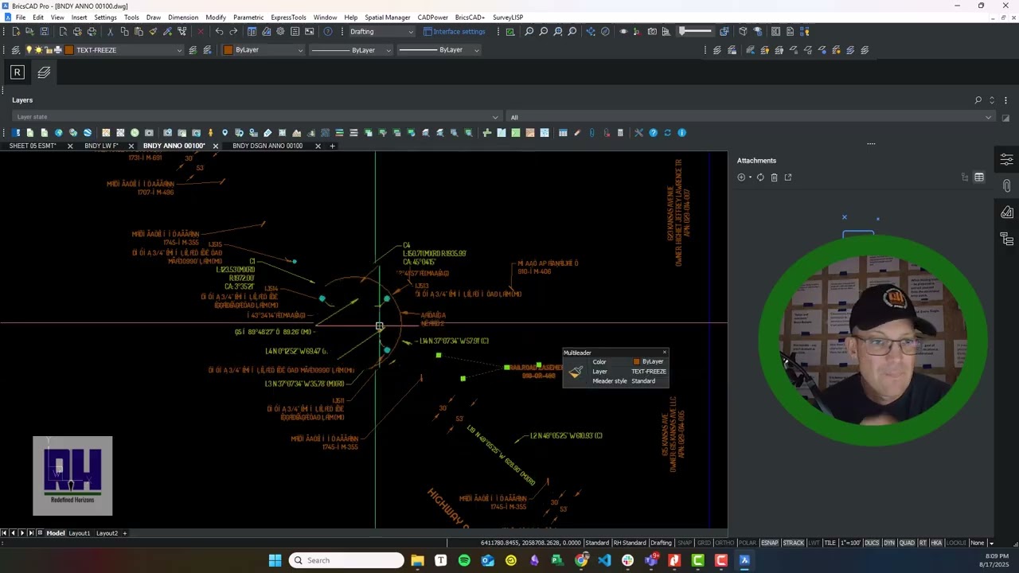1019x573 pixels.
Task: Click the multileader icon in quad popup
Action: 576,371
